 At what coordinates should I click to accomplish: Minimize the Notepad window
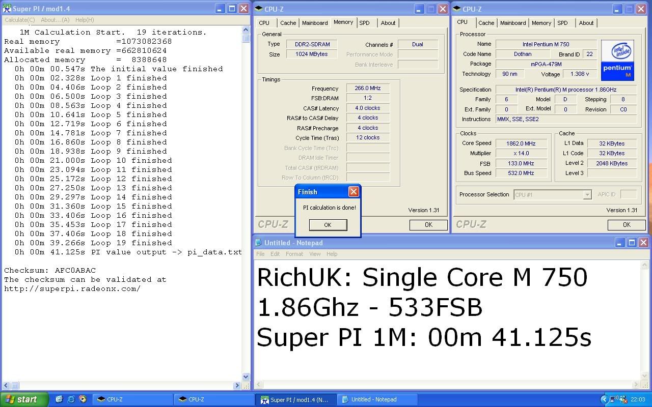[619, 243]
